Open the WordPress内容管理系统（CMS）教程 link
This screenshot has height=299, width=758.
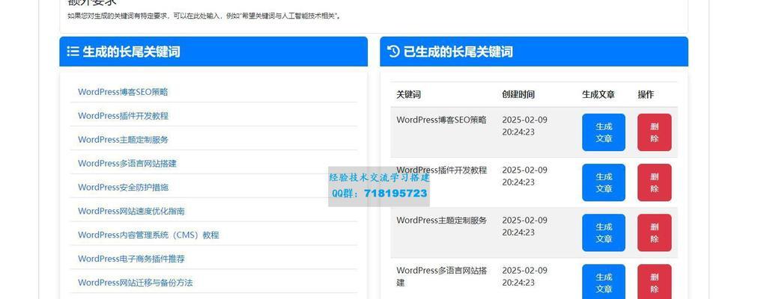click(x=148, y=235)
